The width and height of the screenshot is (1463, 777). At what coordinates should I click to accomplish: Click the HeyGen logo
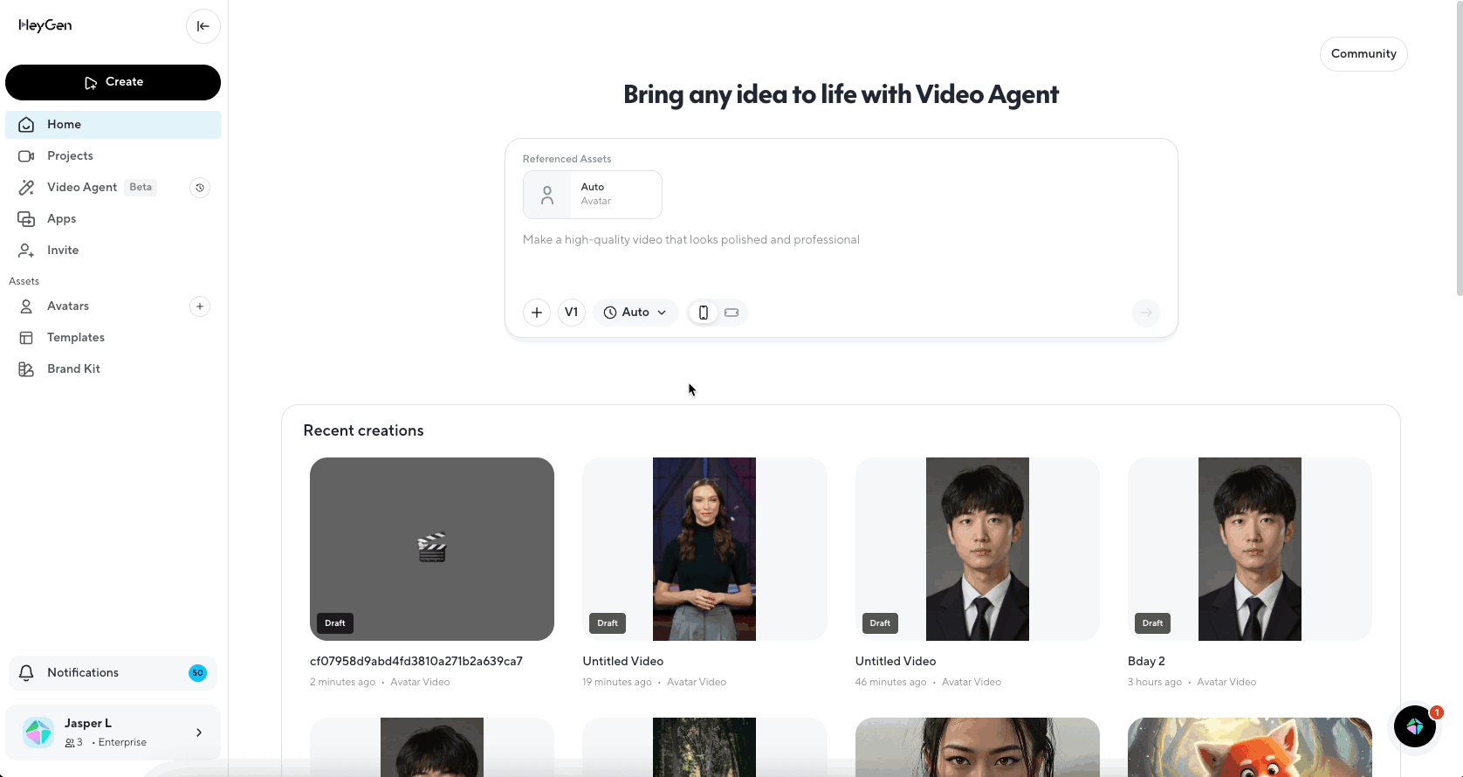[x=45, y=25]
